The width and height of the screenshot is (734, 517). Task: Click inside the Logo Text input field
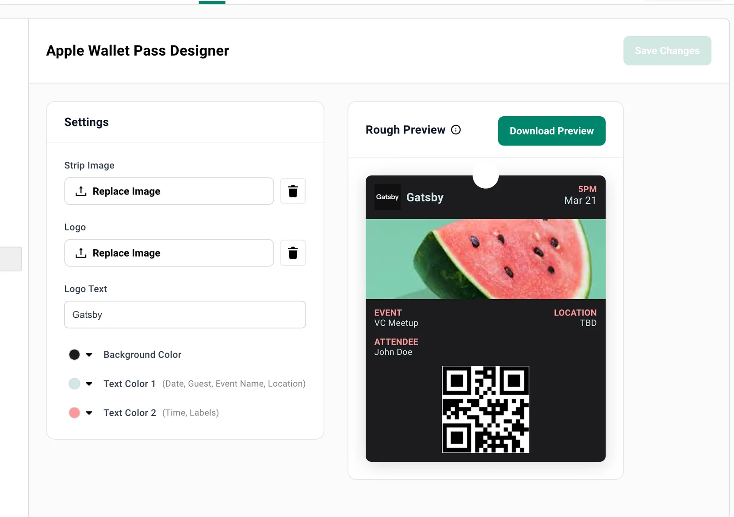coord(185,315)
